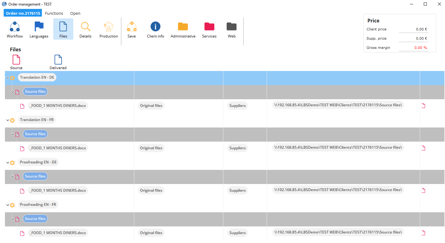The height and width of the screenshot is (243, 445).
Task: Open the Functions menu
Action: [x=54, y=13]
